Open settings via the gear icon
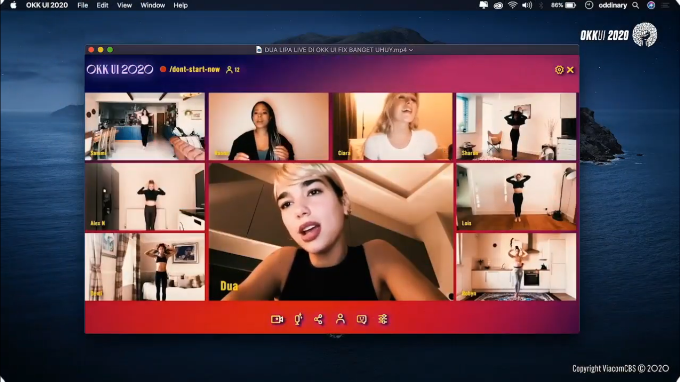 coord(559,70)
